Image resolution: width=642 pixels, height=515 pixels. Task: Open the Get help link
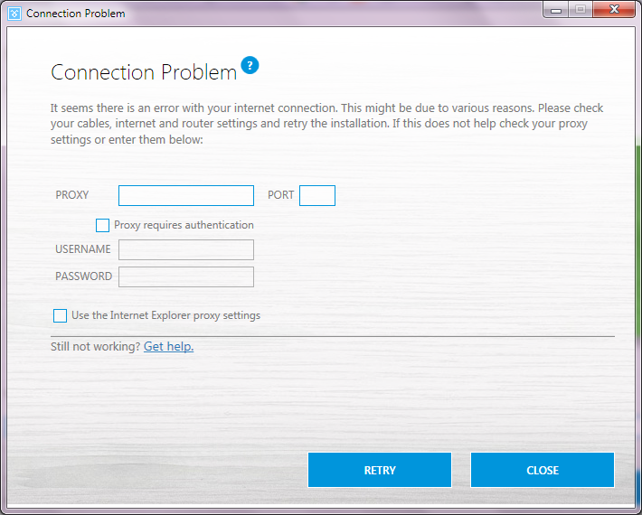pyautogui.click(x=169, y=346)
